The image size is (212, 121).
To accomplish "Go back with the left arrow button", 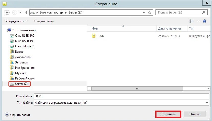I will tap(7, 12).
